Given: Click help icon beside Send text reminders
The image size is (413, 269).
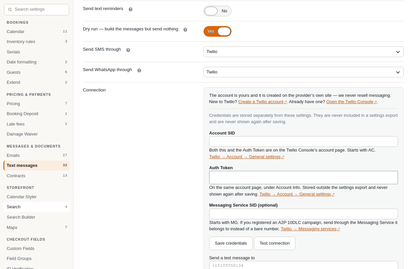Looking at the screenshot, I should [131, 9].
